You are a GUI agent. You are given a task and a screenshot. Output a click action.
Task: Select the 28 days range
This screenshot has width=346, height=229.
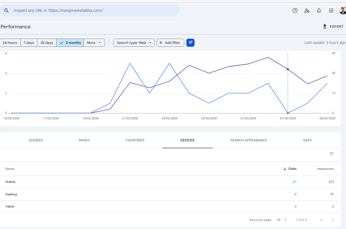(47, 43)
